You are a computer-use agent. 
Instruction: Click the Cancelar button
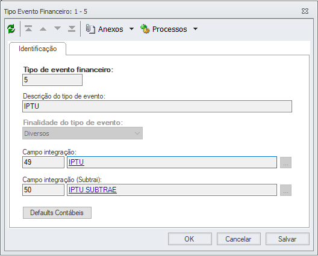click(x=238, y=239)
